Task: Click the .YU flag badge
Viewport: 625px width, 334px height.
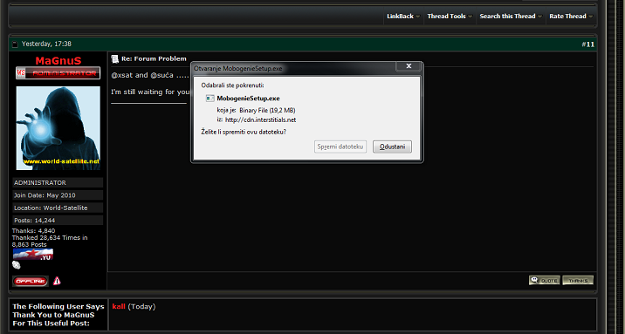Action: tap(33, 255)
